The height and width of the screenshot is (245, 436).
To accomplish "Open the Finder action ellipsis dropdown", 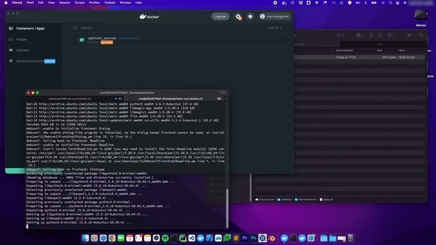I will click(391, 35).
